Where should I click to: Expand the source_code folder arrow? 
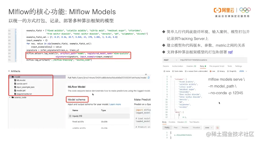click(x=10, y=97)
